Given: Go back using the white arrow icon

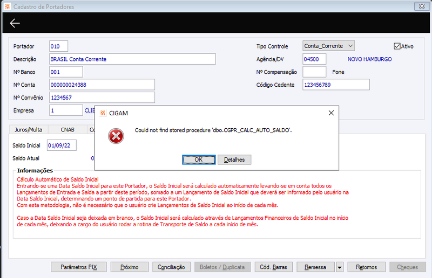Looking at the screenshot, I should [15, 23].
